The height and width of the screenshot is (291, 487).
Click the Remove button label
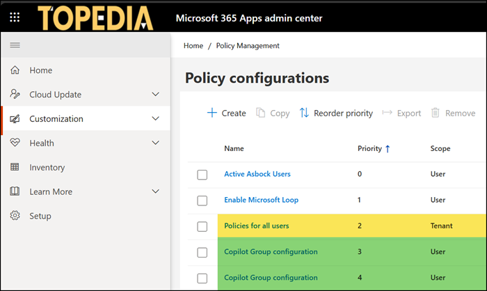[x=461, y=113]
